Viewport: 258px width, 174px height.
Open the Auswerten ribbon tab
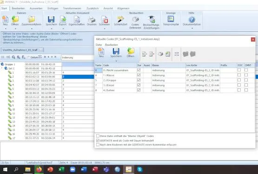pos(36,8)
